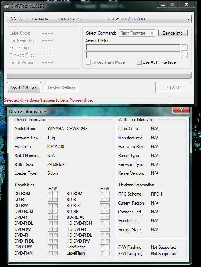Click the RPC Scheme value RPC-1

pos(157,194)
